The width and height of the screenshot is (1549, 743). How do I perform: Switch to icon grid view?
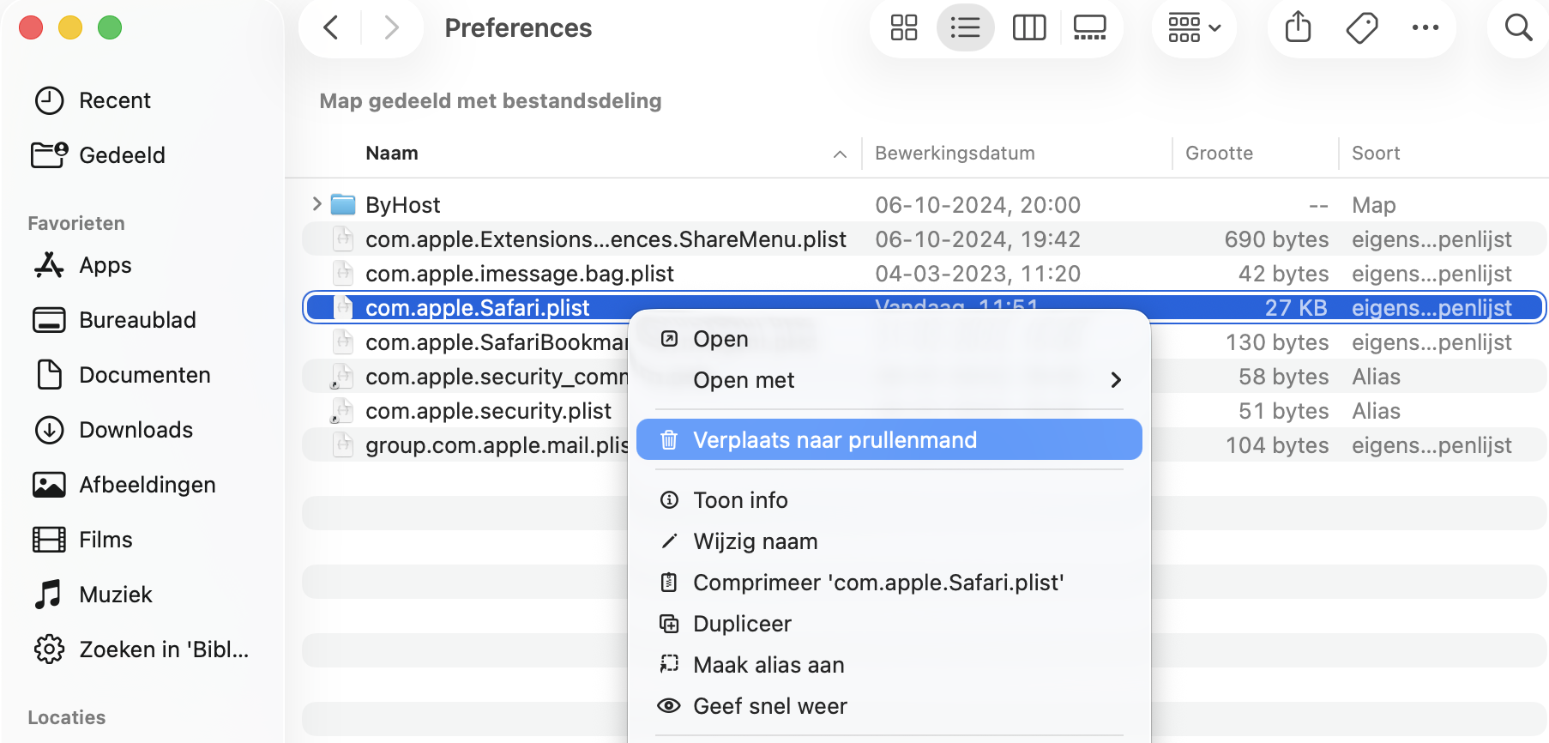[x=903, y=27]
